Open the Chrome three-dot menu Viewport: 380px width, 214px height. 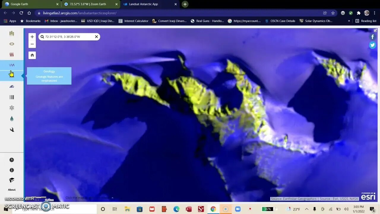click(x=375, y=13)
